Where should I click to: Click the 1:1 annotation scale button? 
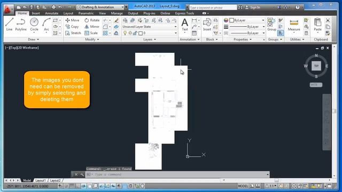[x=271, y=186]
